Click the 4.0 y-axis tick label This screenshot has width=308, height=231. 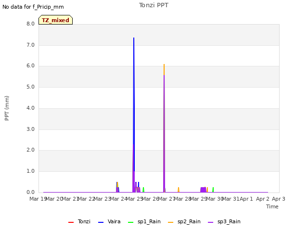[x=30, y=108]
